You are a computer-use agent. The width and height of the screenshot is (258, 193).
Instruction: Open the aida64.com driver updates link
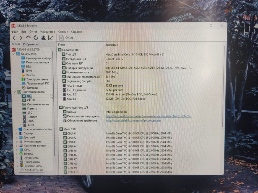(x=134, y=120)
